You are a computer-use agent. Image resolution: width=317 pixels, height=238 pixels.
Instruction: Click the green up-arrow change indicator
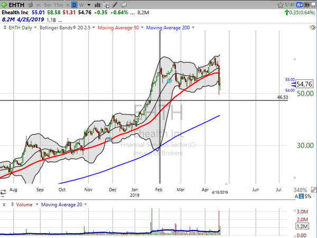286,13
